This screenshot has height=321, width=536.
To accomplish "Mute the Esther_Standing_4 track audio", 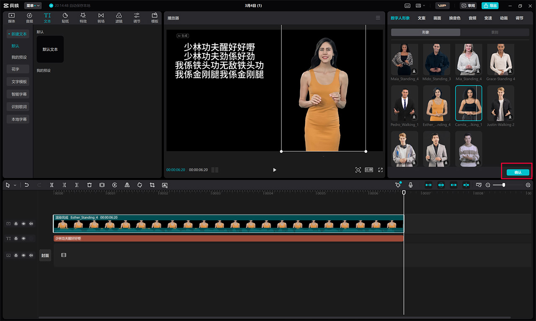I will 31,224.
